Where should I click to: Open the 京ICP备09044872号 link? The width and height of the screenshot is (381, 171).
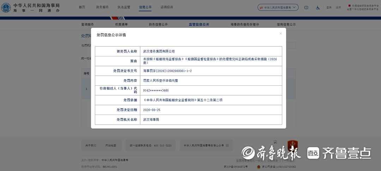[x=235, y=167]
